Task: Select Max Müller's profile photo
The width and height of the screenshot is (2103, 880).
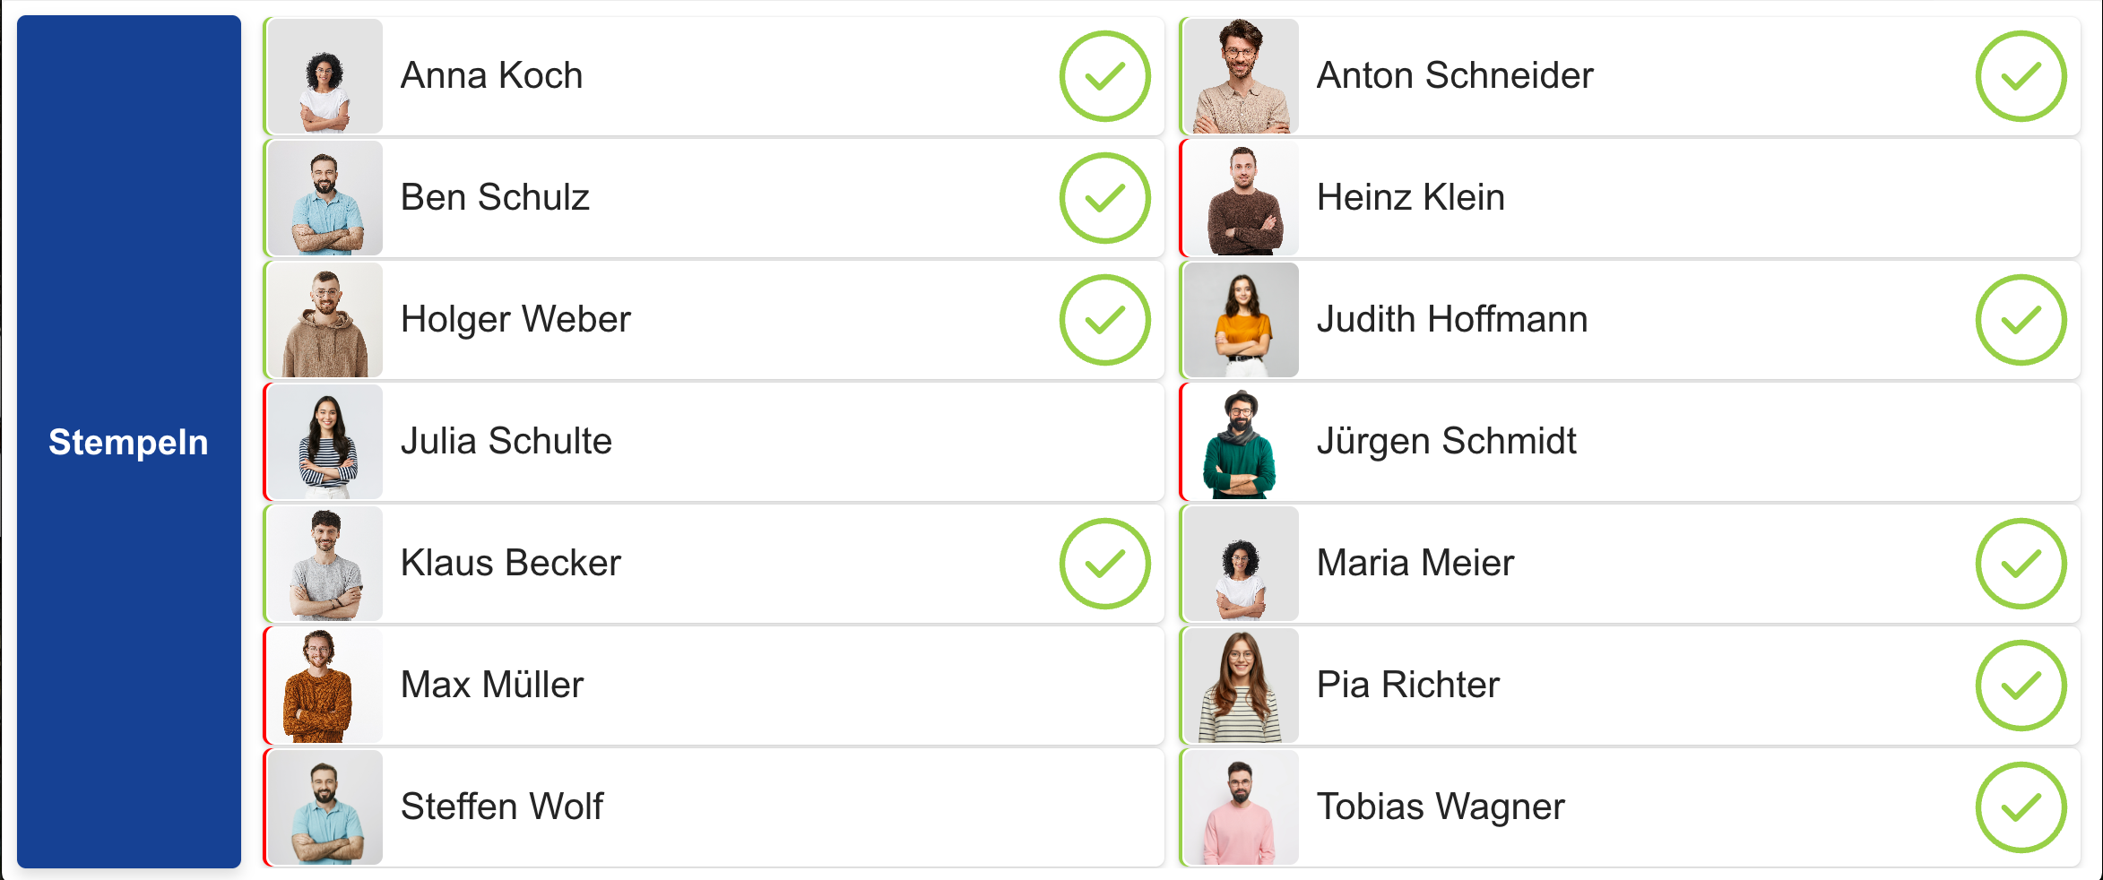Action: [x=325, y=686]
